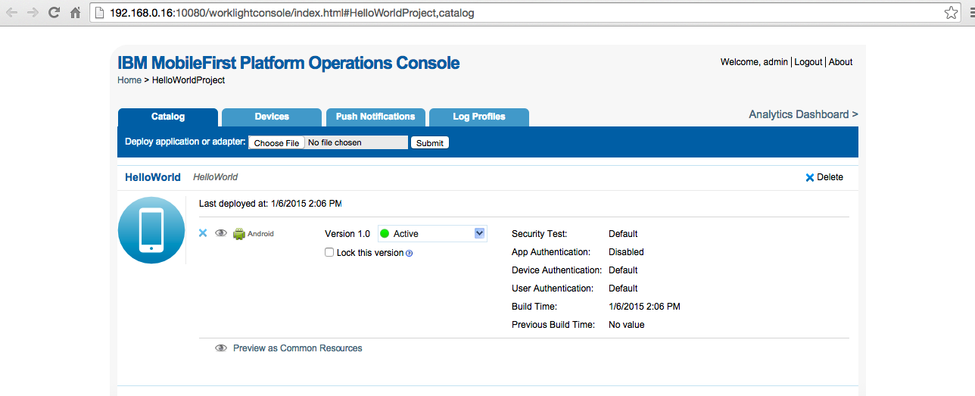
Task: Click the Delete link for HelloWorld
Action: pos(830,177)
